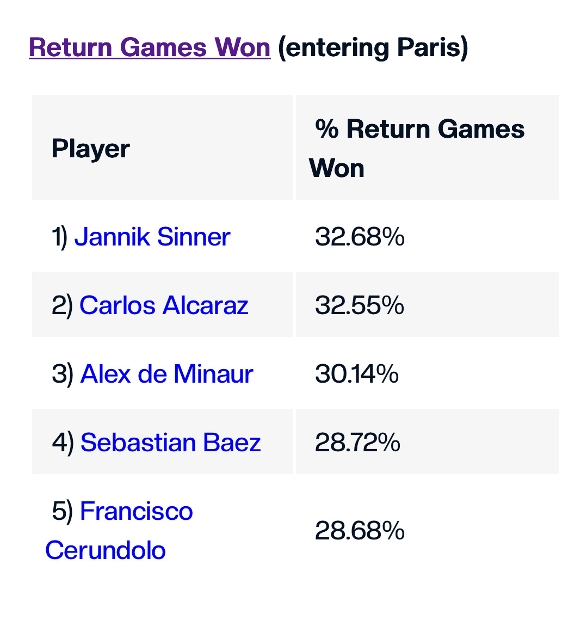This screenshot has height=620, width=587.
Task: Click the rank number '3)' before de Minaur
Action: point(63,374)
